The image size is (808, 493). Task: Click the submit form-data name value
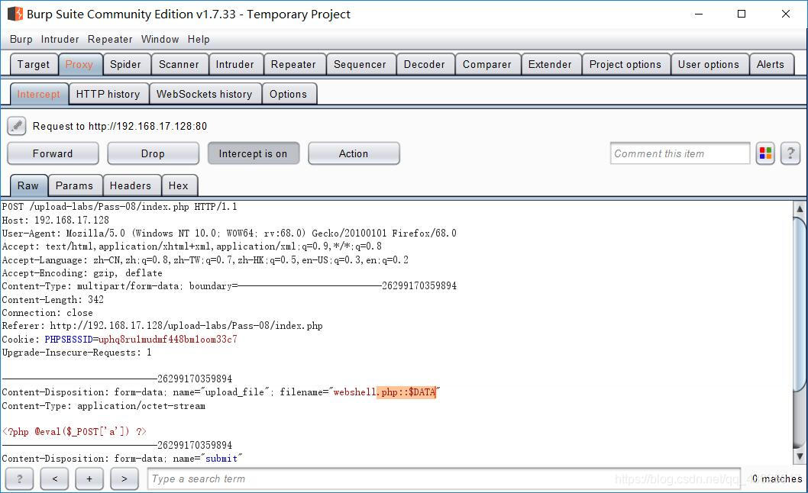tap(221, 459)
